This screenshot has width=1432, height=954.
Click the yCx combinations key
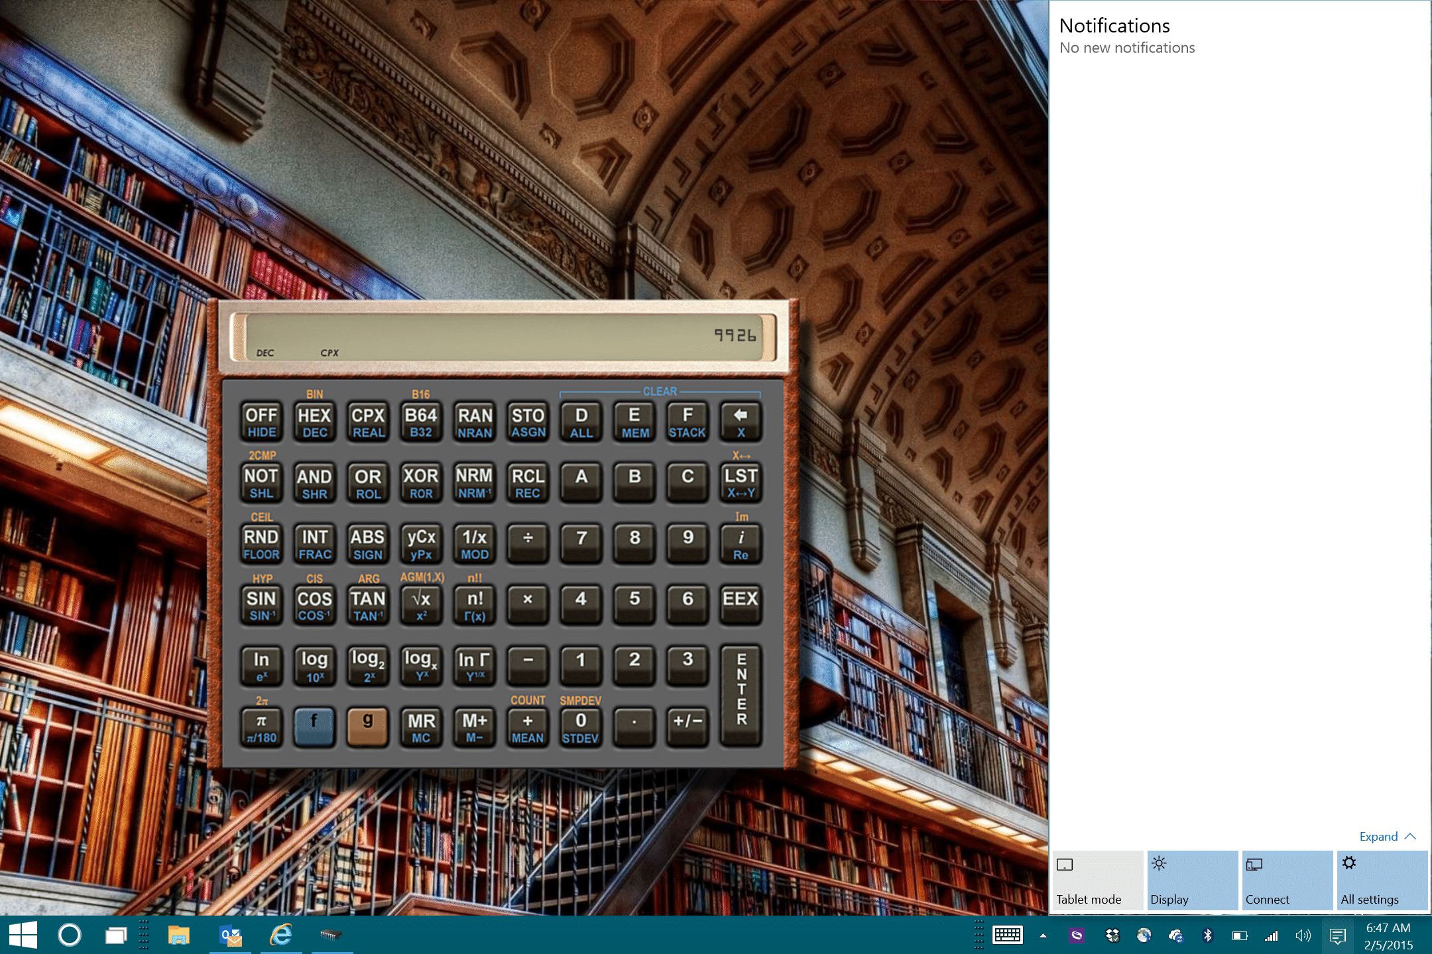click(x=421, y=545)
